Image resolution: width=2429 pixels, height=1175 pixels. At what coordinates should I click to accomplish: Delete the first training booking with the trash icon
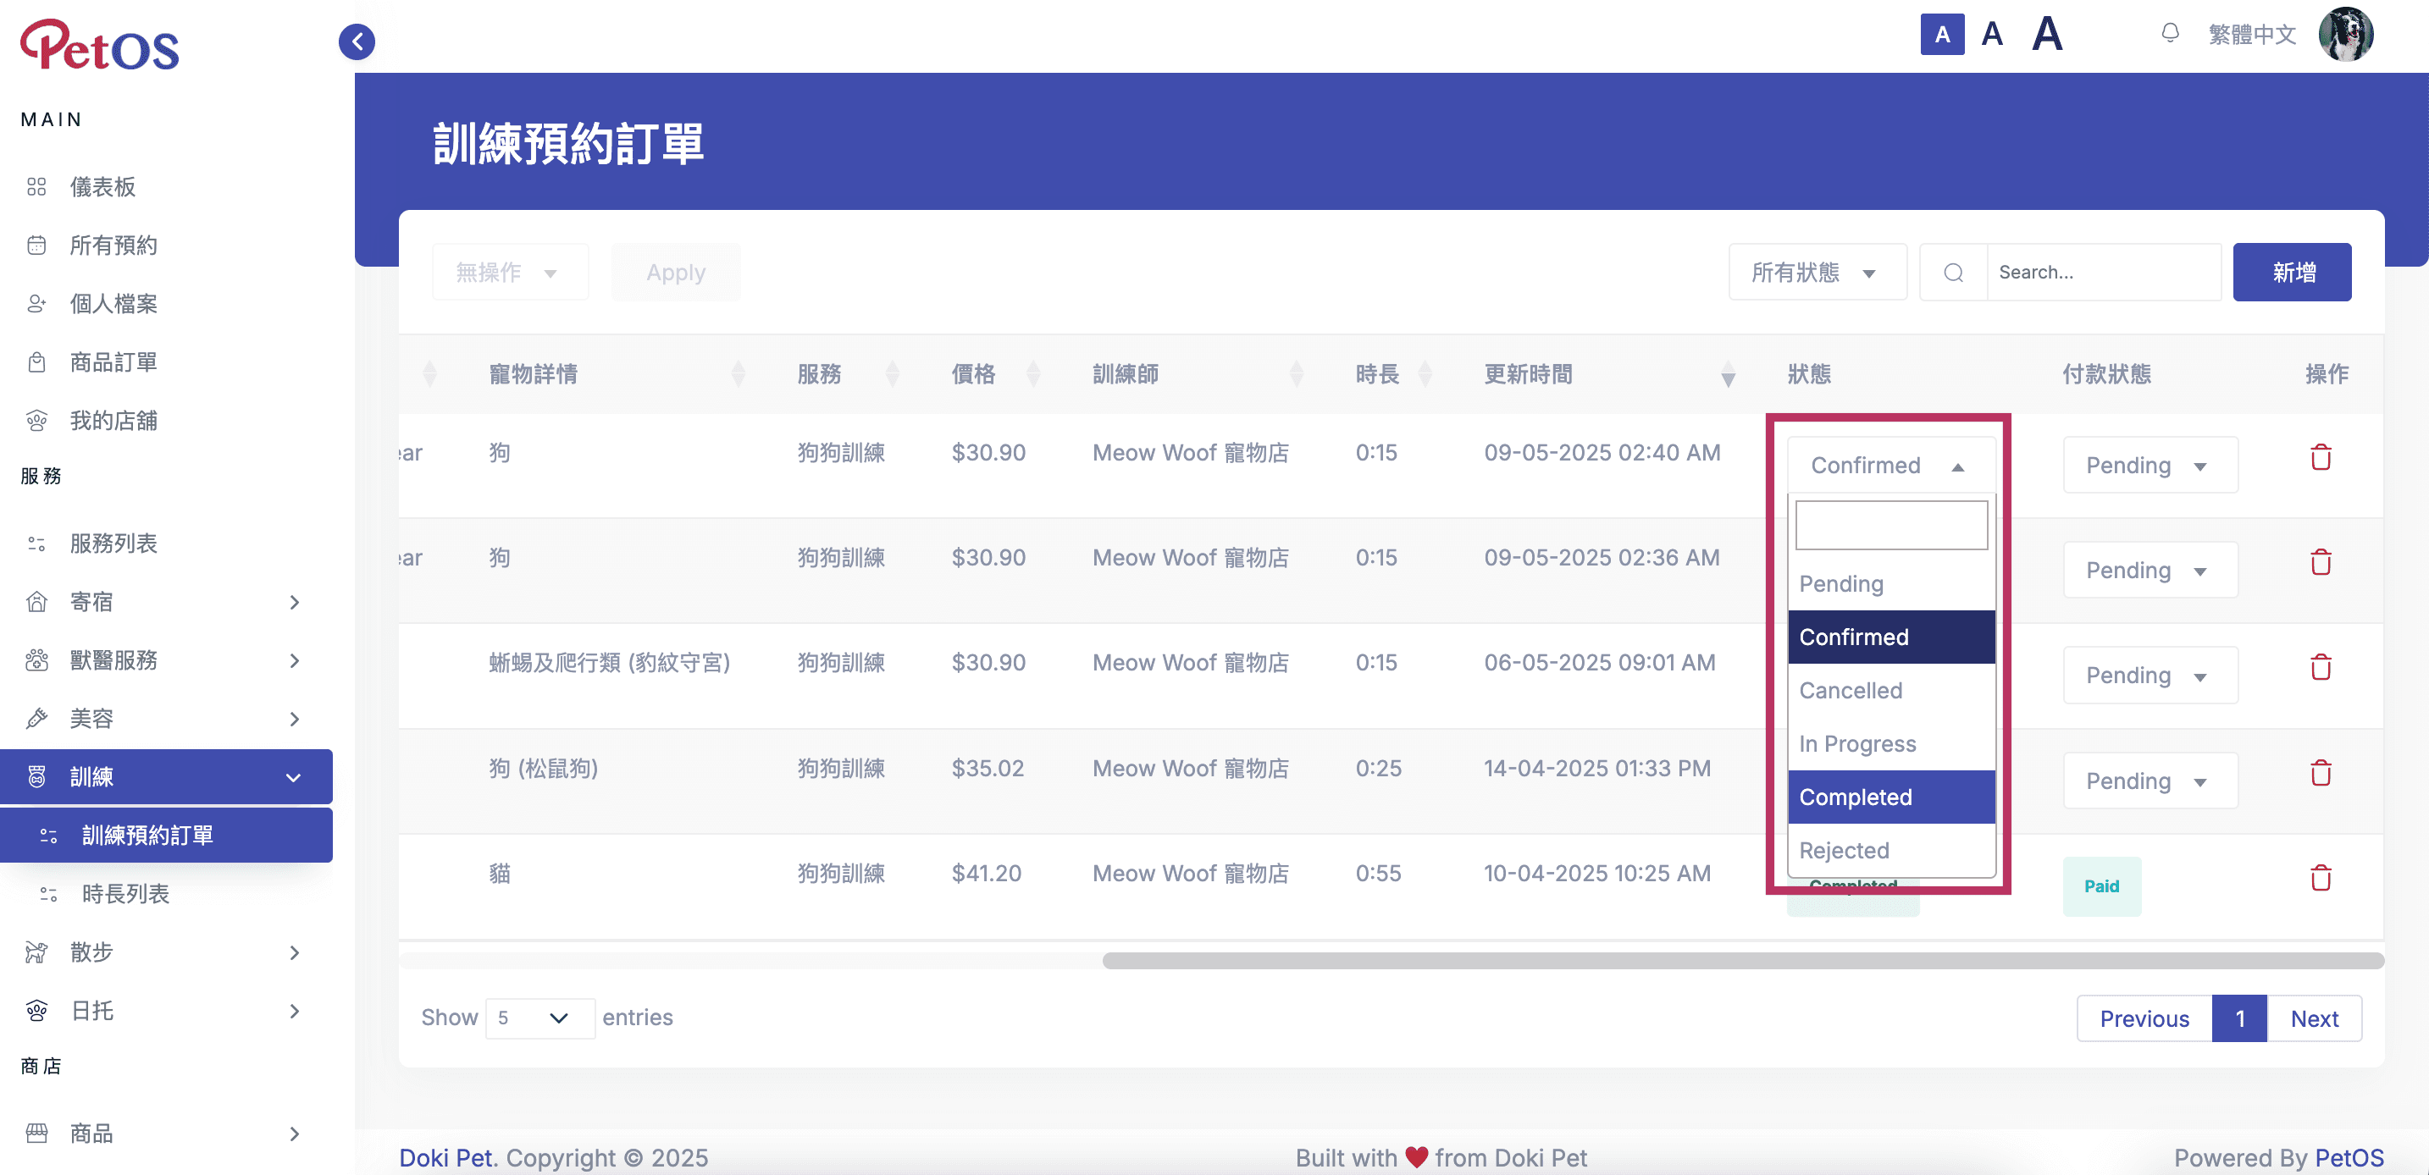tap(2321, 458)
